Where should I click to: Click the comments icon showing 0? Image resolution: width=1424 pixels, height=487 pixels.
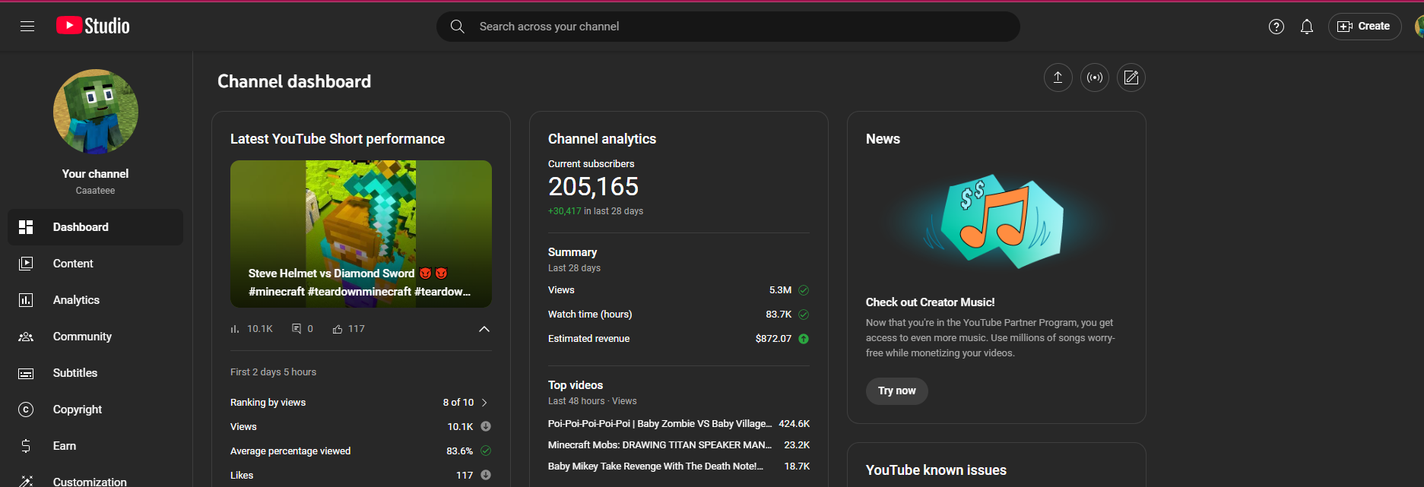(x=297, y=329)
